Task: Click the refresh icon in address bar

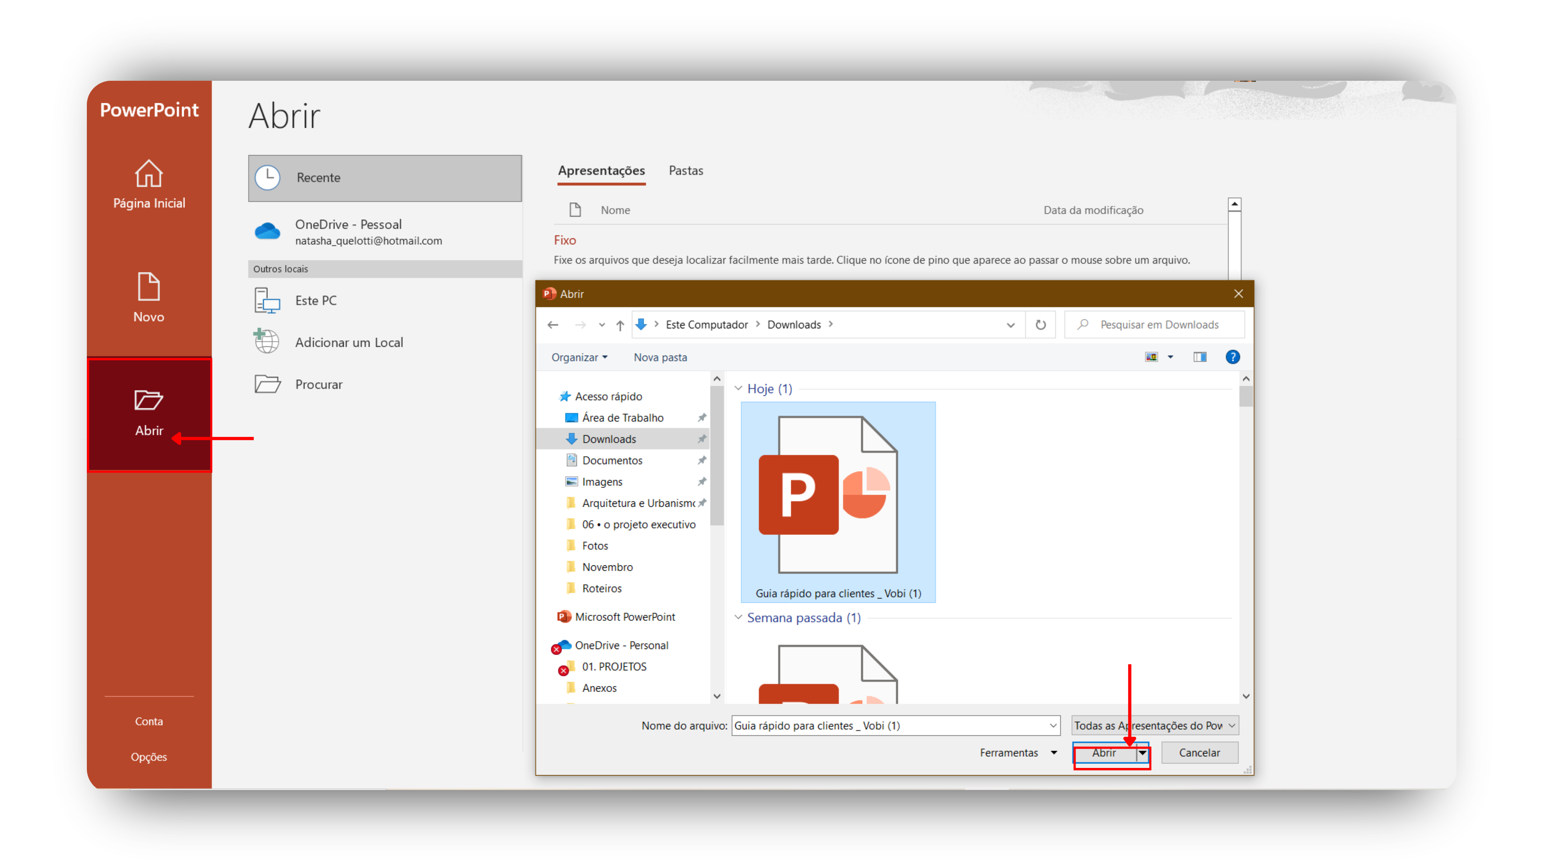Action: [x=1041, y=325]
